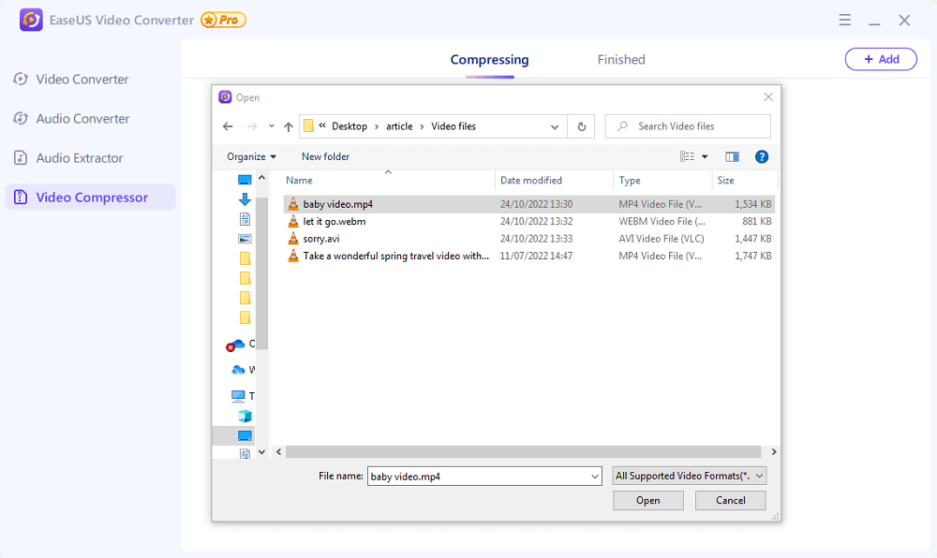Open the file format filter dropdown
Image resolution: width=937 pixels, height=558 pixels.
690,476
